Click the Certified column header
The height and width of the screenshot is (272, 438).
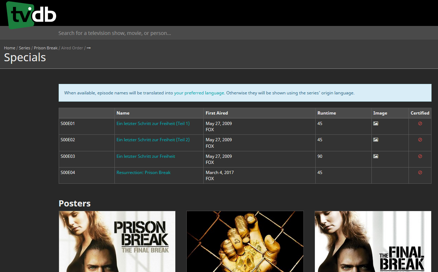(420, 113)
